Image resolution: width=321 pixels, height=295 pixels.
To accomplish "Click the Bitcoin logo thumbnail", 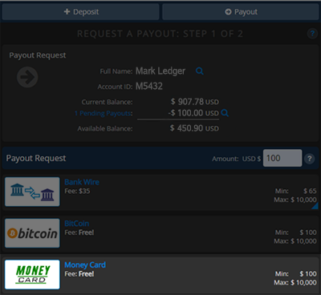I will 32,233.
